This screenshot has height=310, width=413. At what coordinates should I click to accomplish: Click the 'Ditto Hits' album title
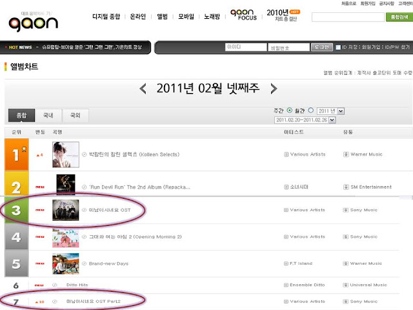77,285
